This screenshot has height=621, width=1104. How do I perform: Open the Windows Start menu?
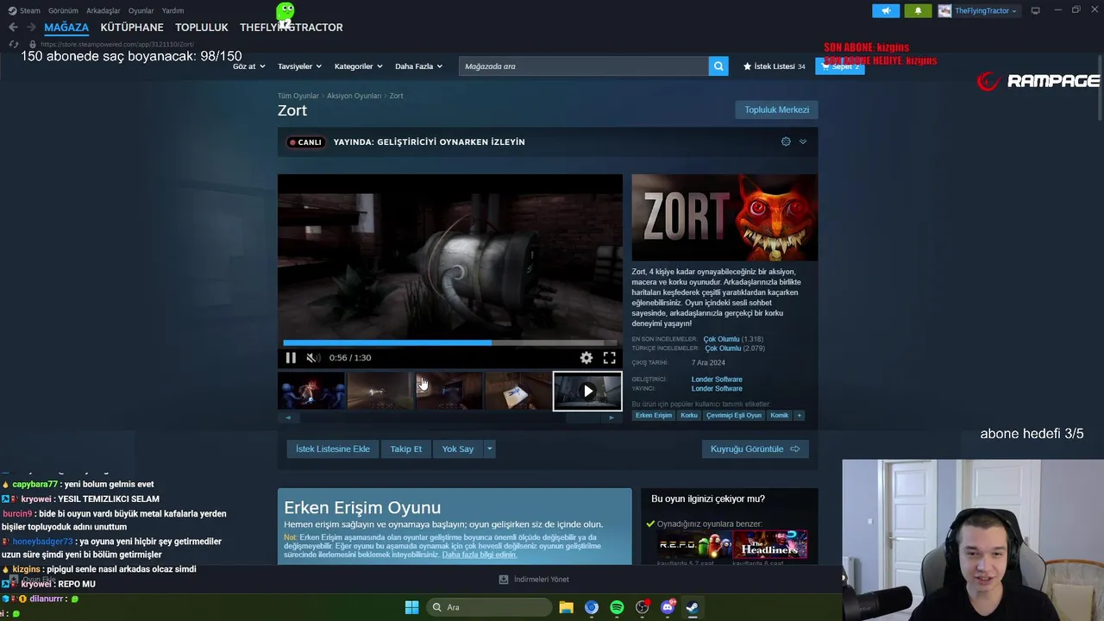coord(412,607)
